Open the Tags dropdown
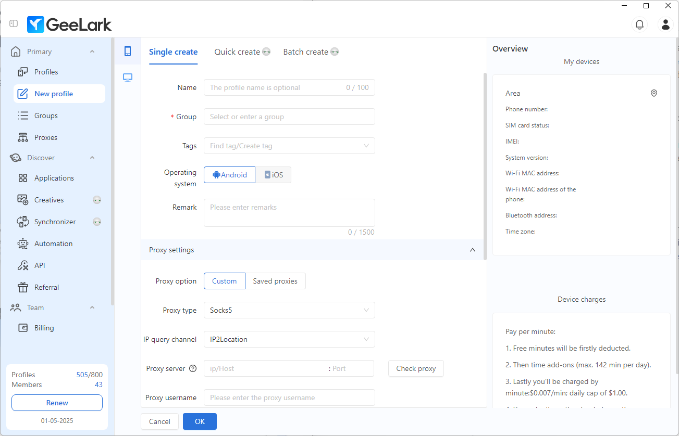The image size is (679, 436). (289, 146)
